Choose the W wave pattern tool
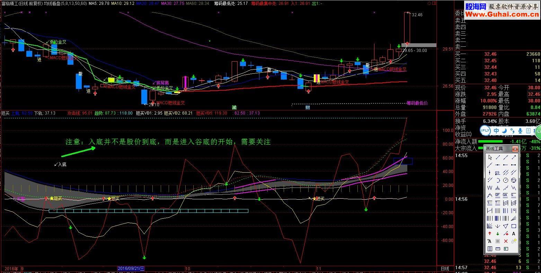The height and width of the screenshot is (273, 541). click(490, 188)
